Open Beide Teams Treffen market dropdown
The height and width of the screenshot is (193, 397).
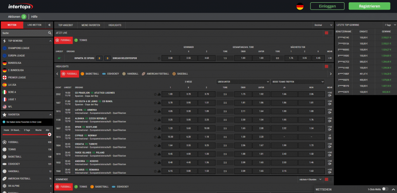[297, 82]
